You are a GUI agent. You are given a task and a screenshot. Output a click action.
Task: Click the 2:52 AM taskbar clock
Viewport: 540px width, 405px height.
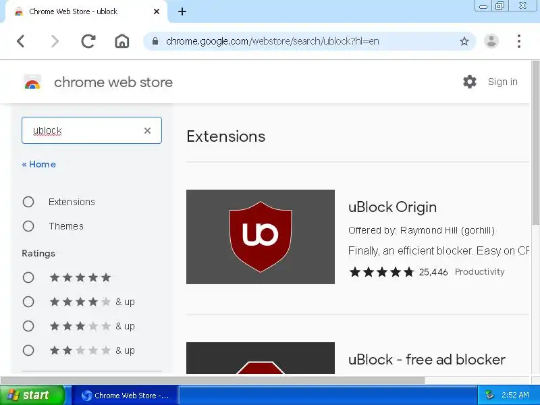tap(515, 395)
